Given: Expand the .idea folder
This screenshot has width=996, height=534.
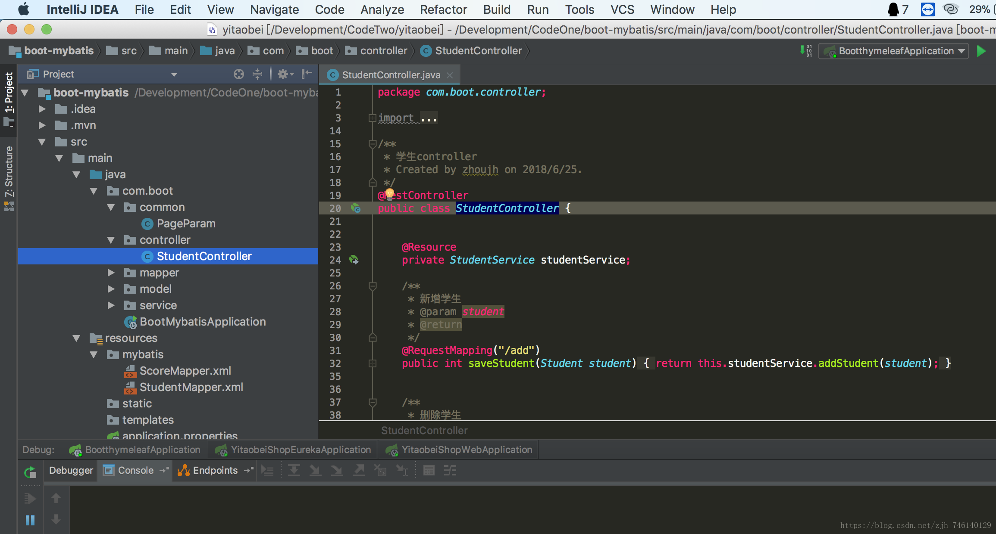Looking at the screenshot, I should pyautogui.click(x=42, y=109).
